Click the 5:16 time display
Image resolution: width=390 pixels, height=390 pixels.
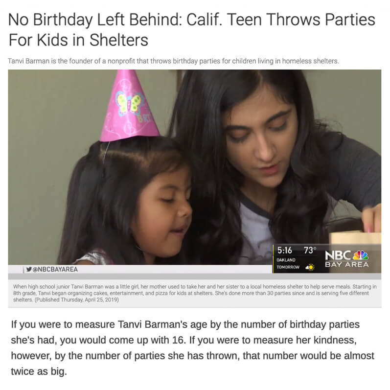tap(284, 250)
